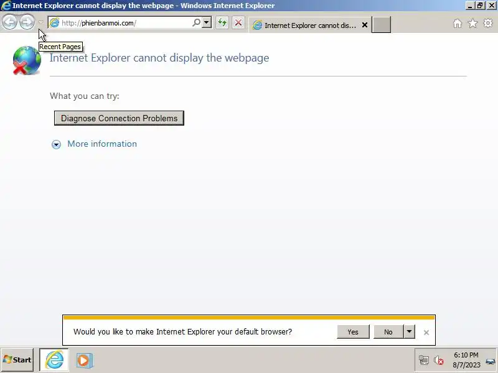Click the error globe icon on page
Screen dimensions: 498x373
[x=27, y=60]
